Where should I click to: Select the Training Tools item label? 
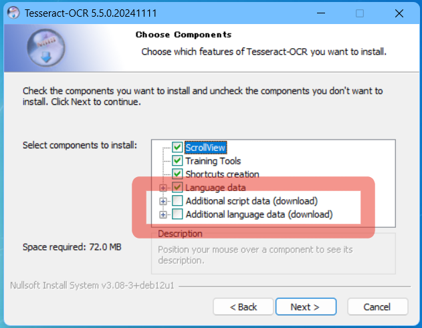[x=213, y=161]
